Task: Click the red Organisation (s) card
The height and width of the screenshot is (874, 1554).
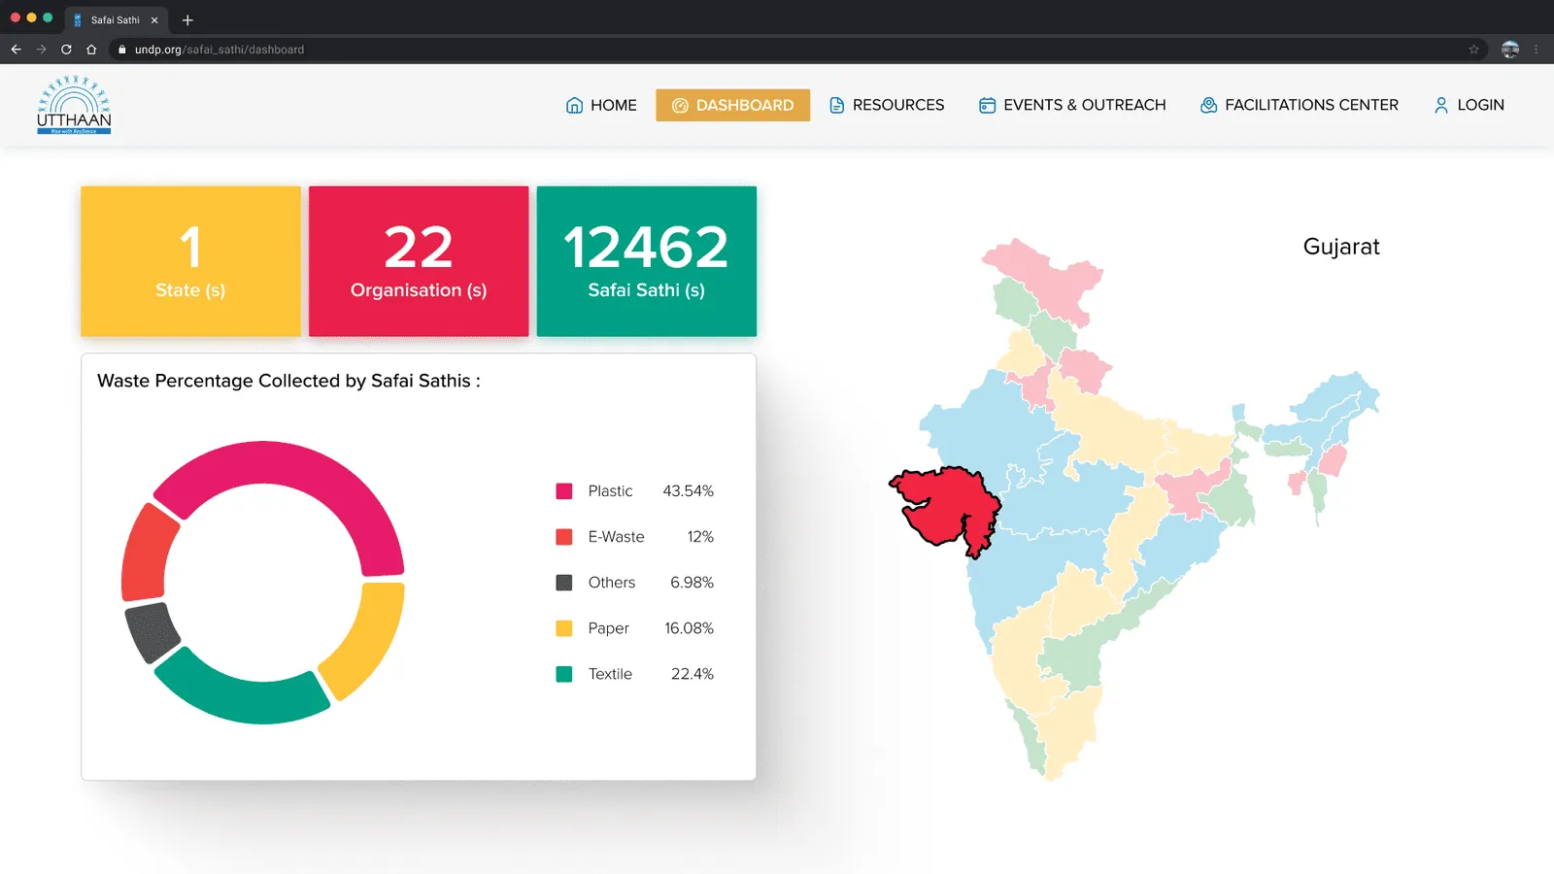Action: point(419,261)
